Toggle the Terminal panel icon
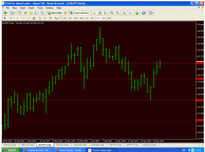205x152 pixels. 37,13
